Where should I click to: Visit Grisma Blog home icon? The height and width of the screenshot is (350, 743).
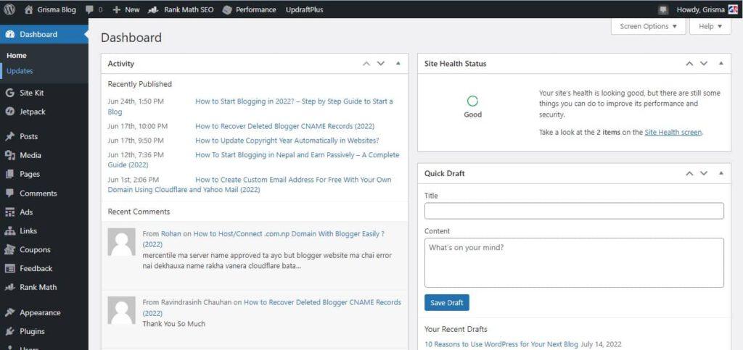(x=29, y=9)
